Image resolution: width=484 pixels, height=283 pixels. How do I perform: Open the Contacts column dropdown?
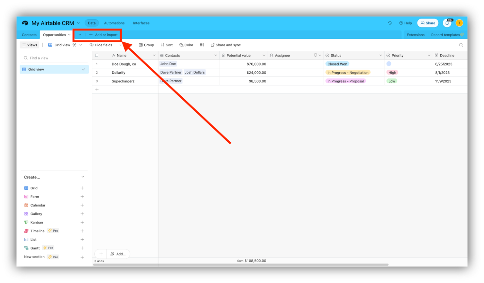click(216, 55)
